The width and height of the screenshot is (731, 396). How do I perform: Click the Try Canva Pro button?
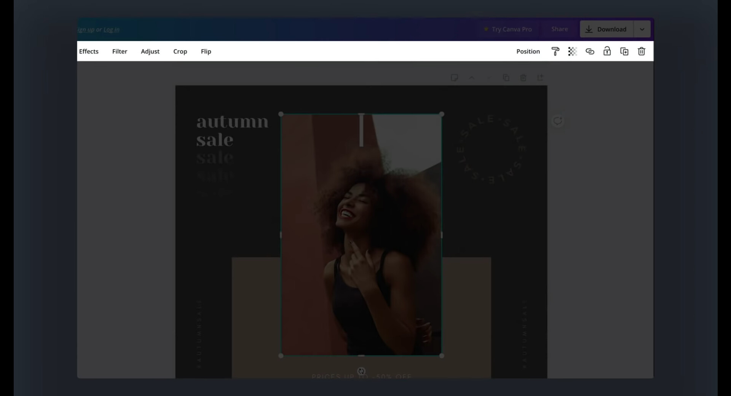pyautogui.click(x=508, y=29)
